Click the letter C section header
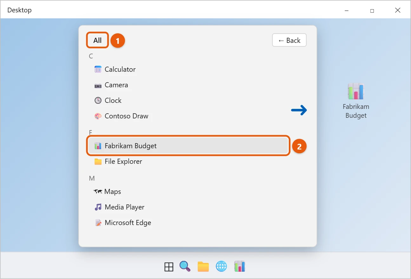Screen dimensions: 411x279 coord(91,56)
